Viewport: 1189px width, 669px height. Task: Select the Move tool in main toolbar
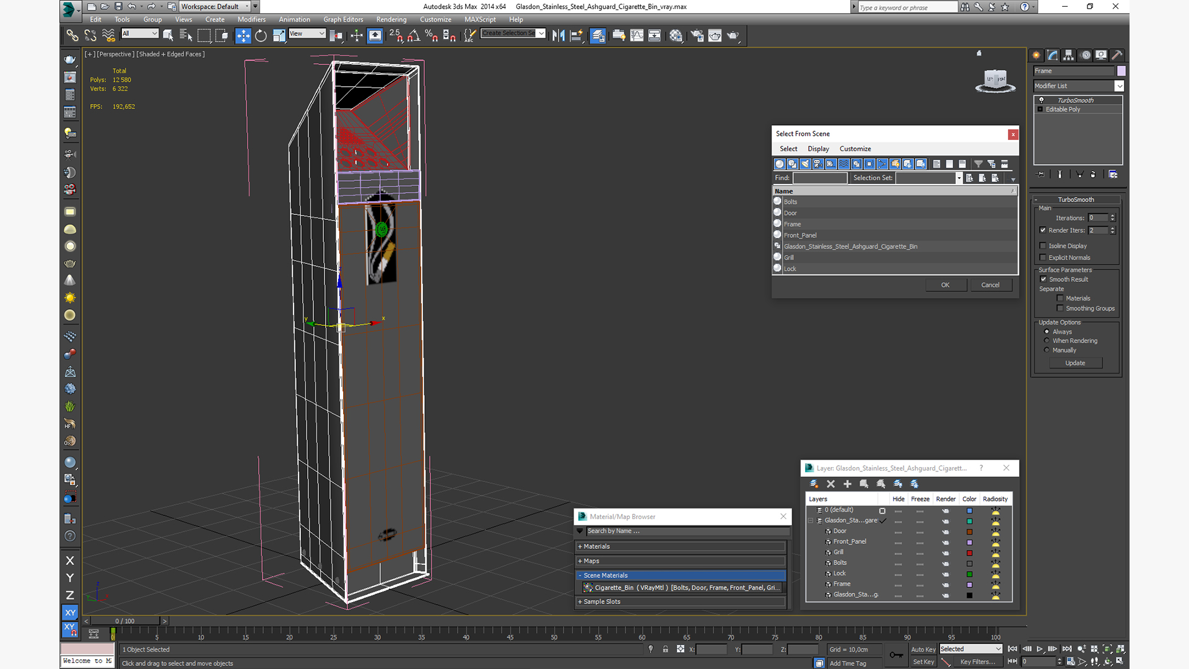pyautogui.click(x=243, y=35)
